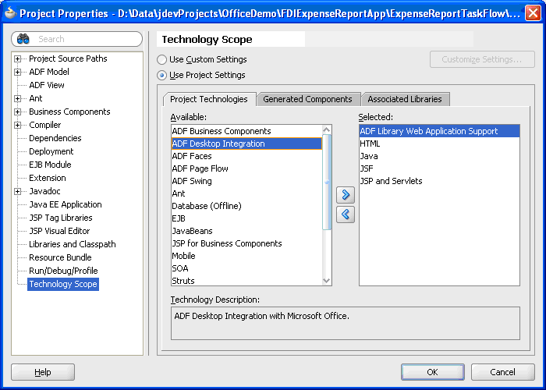546x390 pixels.
Task: Select Run/Debug/Profile in the tree
Action: (x=63, y=271)
